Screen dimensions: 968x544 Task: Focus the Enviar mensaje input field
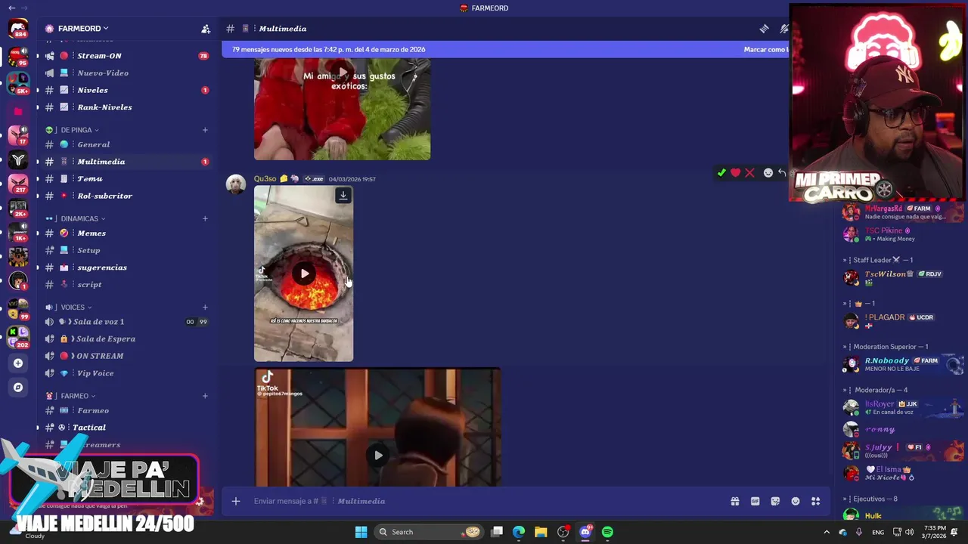click(484, 501)
